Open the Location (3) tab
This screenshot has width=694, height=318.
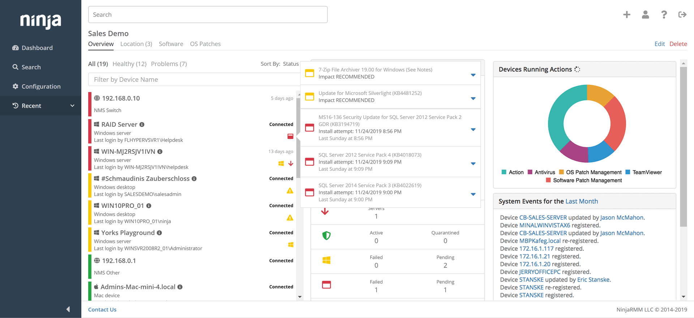[136, 44]
